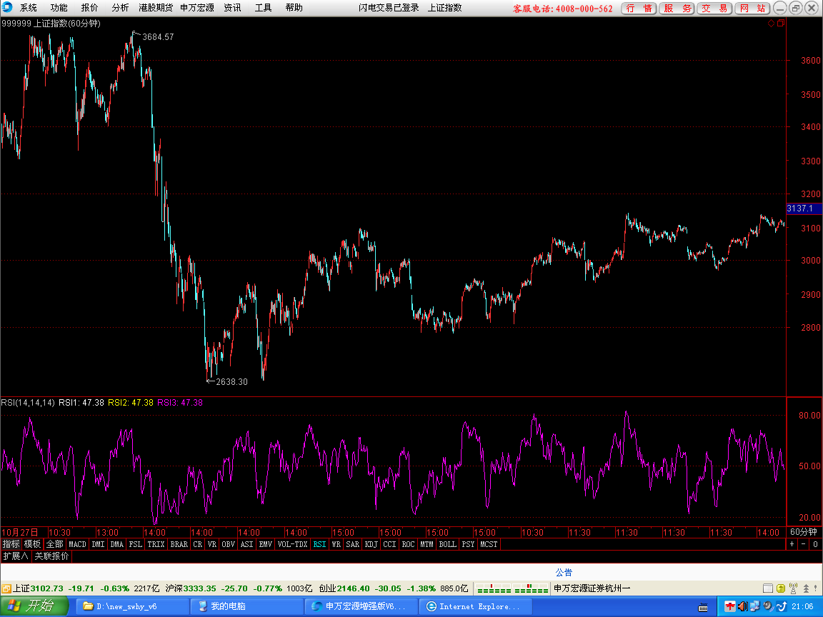Open the 资讯 menu
823x617 pixels.
point(232,8)
